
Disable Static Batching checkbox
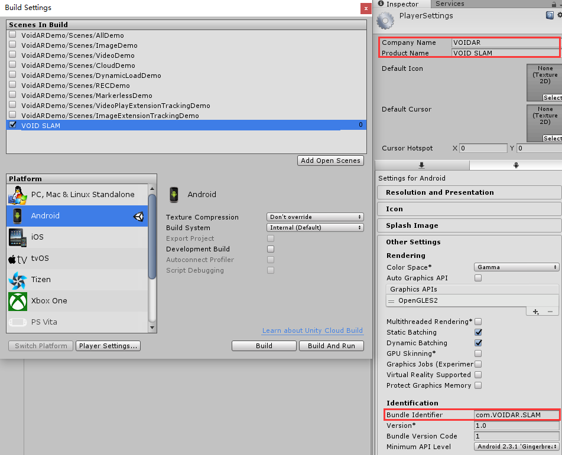tap(478, 332)
